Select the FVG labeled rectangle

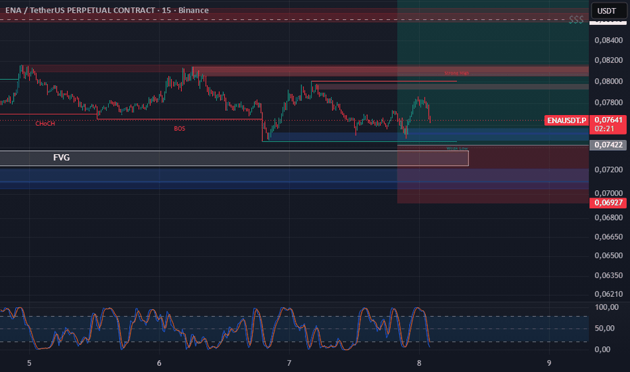point(234,158)
